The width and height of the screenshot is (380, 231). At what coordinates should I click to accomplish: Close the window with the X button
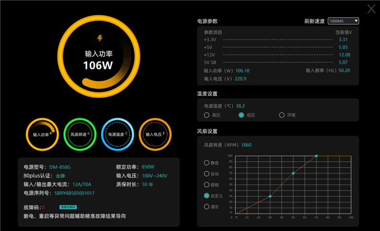371,9
